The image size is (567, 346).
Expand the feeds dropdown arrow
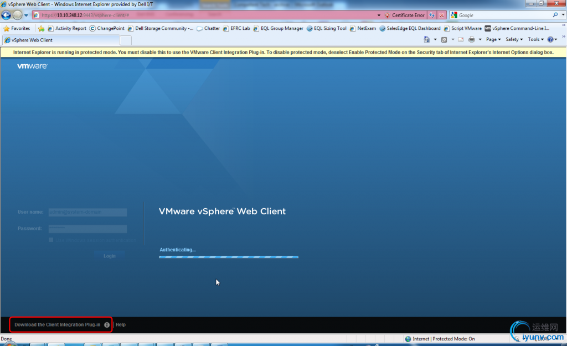(453, 39)
